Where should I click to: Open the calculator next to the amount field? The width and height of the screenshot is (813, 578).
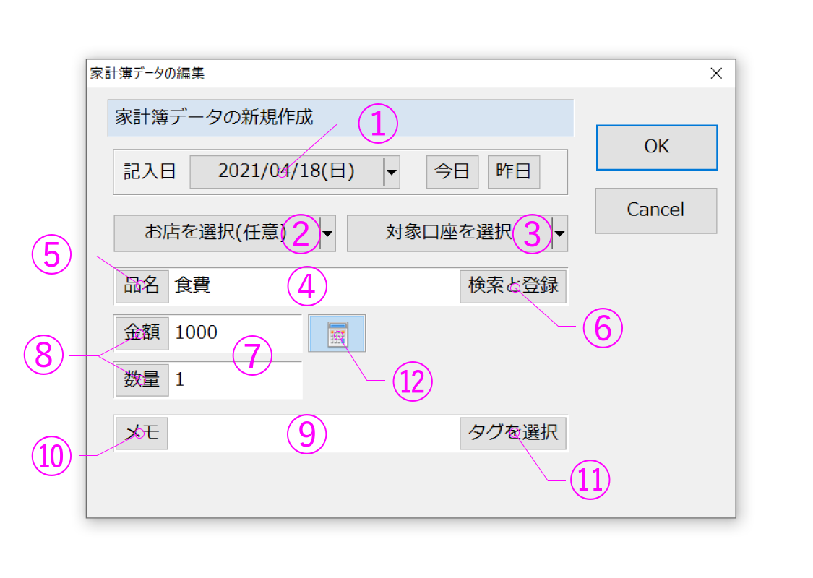click(337, 334)
